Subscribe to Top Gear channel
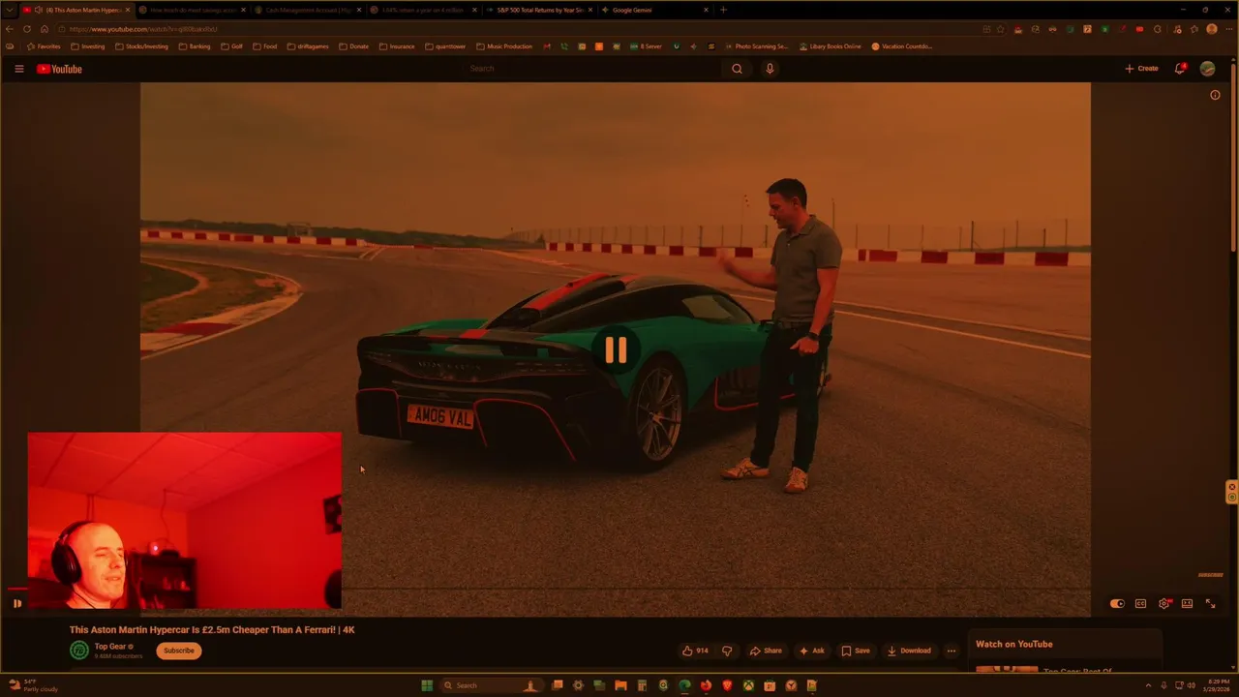Image resolution: width=1239 pixels, height=697 pixels. (179, 651)
